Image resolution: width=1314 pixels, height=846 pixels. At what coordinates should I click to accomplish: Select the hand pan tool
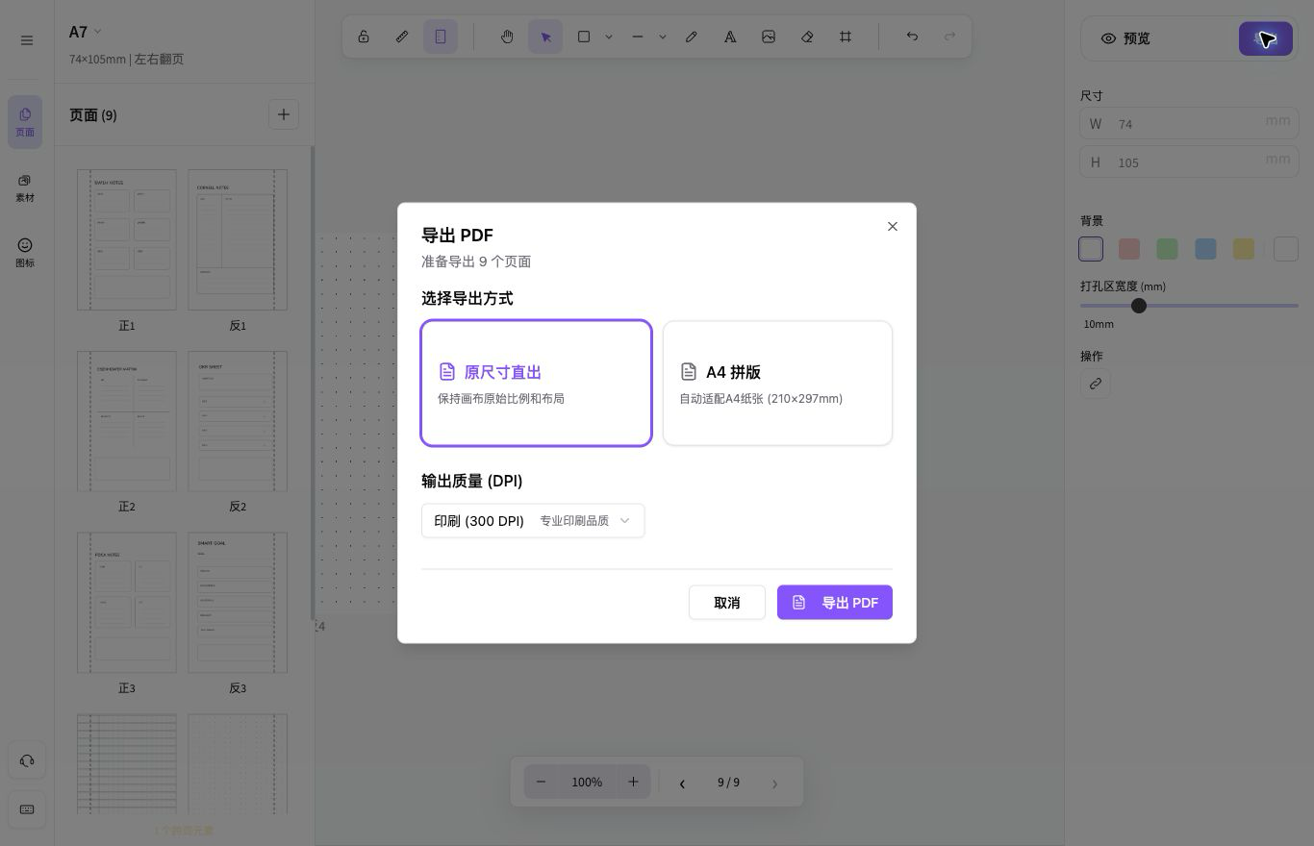pos(507,37)
